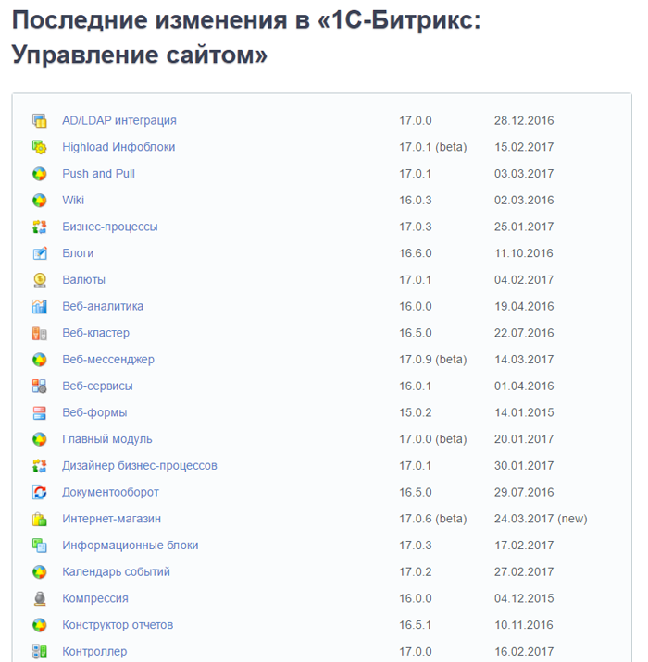
Task: Open the Документооборот link
Action: tap(110, 493)
